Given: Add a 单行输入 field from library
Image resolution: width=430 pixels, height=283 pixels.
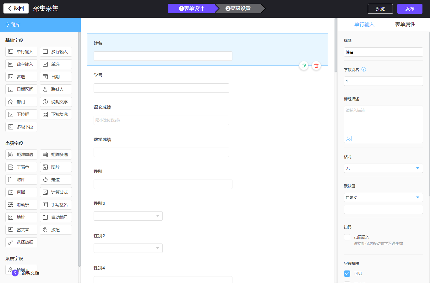Looking at the screenshot, I should [x=21, y=52].
